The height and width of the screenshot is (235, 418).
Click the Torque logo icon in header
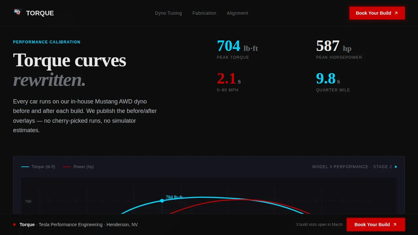[18, 13]
